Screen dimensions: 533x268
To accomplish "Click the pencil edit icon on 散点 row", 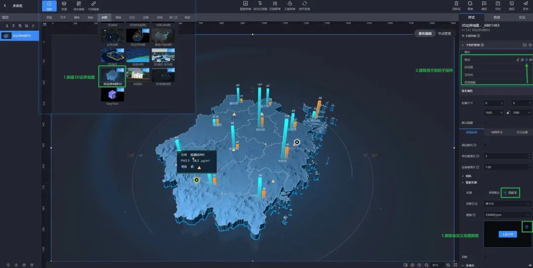I will pyautogui.click(x=518, y=60).
